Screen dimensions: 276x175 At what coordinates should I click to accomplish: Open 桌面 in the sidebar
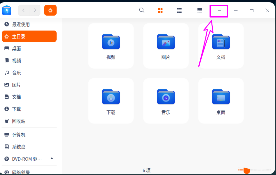point(29,49)
